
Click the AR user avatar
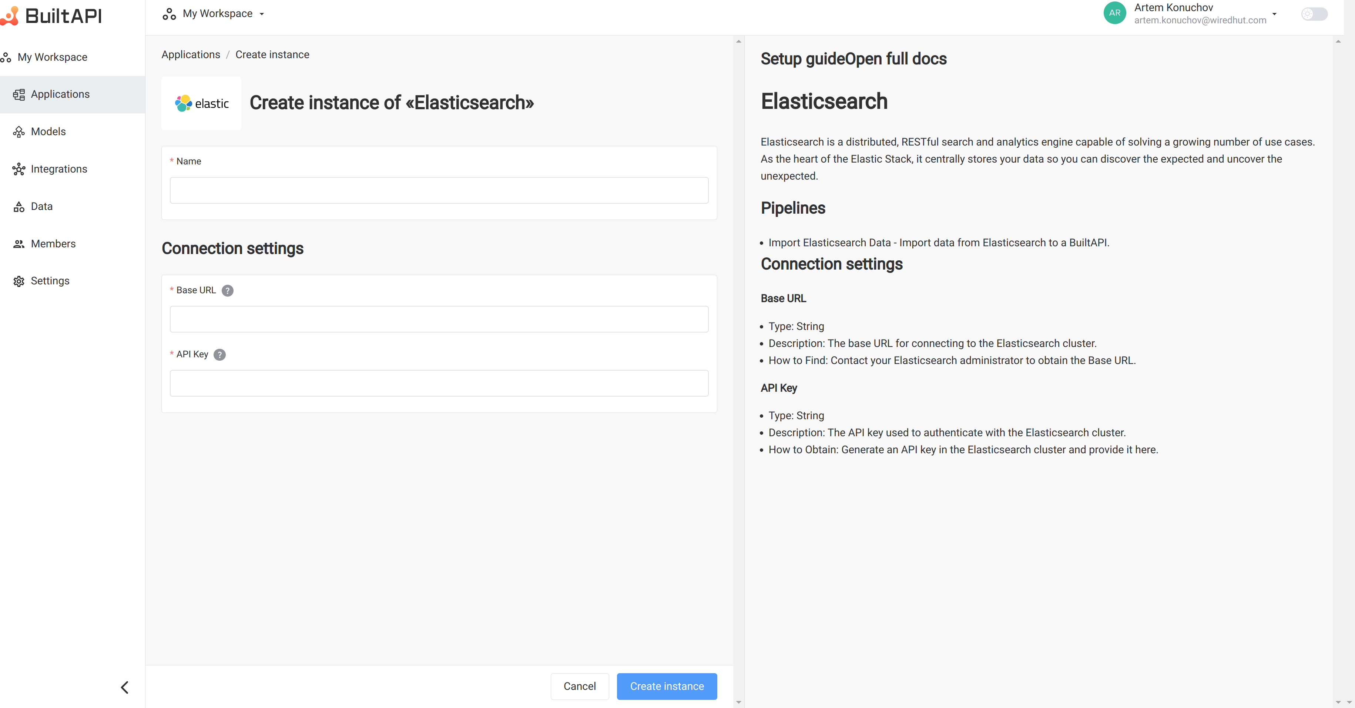(1115, 13)
